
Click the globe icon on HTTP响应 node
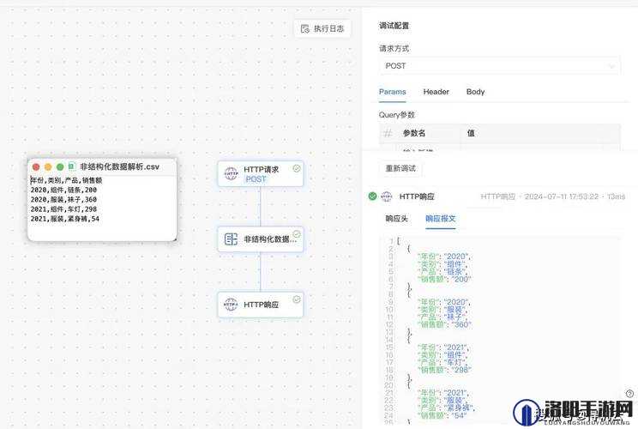point(231,304)
